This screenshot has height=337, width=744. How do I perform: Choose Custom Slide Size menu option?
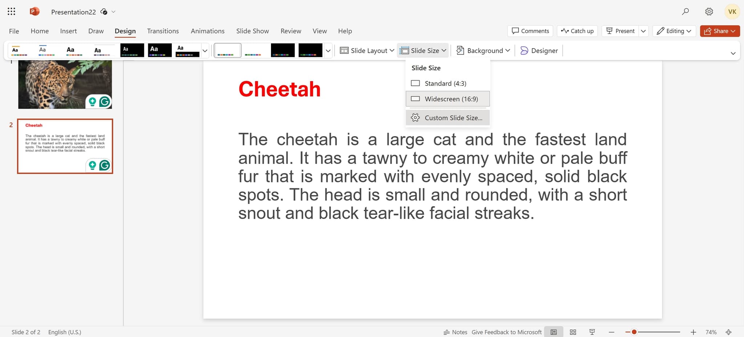453,118
